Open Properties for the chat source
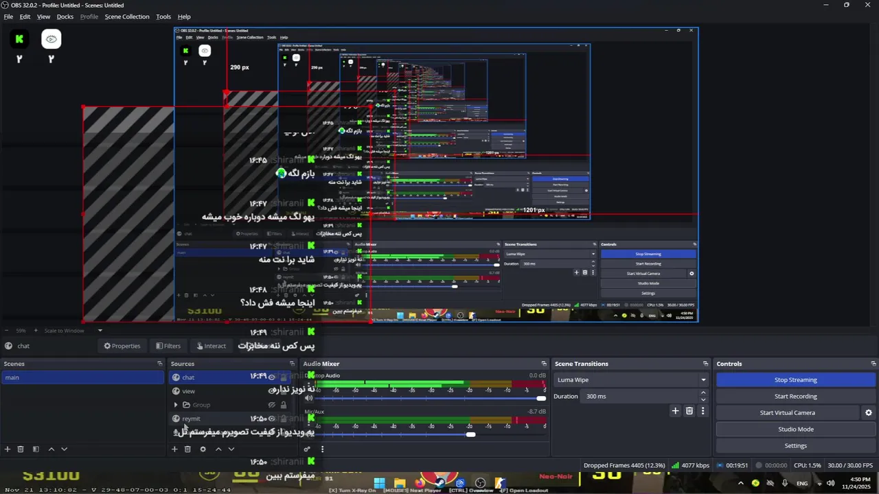 pyautogui.click(x=122, y=346)
